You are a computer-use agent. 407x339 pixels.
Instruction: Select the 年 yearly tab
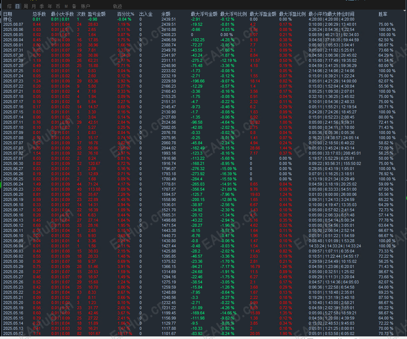click(x=50, y=6)
